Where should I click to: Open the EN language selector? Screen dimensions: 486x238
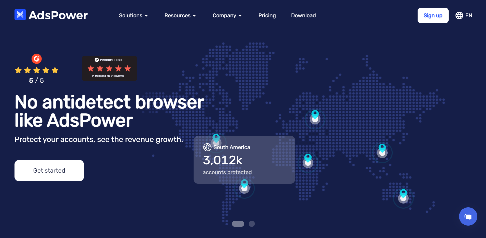(x=464, y=15)
